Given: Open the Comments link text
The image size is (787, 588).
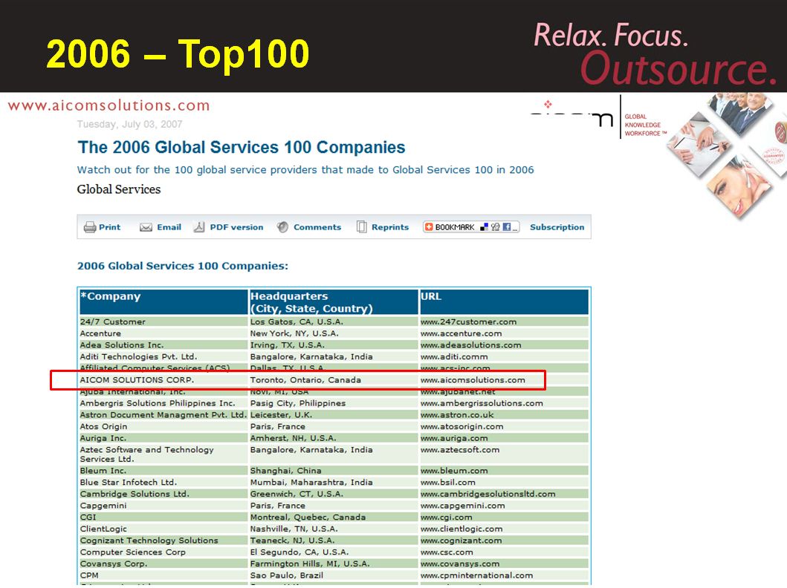Looking at the screenshot, I should point(317,227).
